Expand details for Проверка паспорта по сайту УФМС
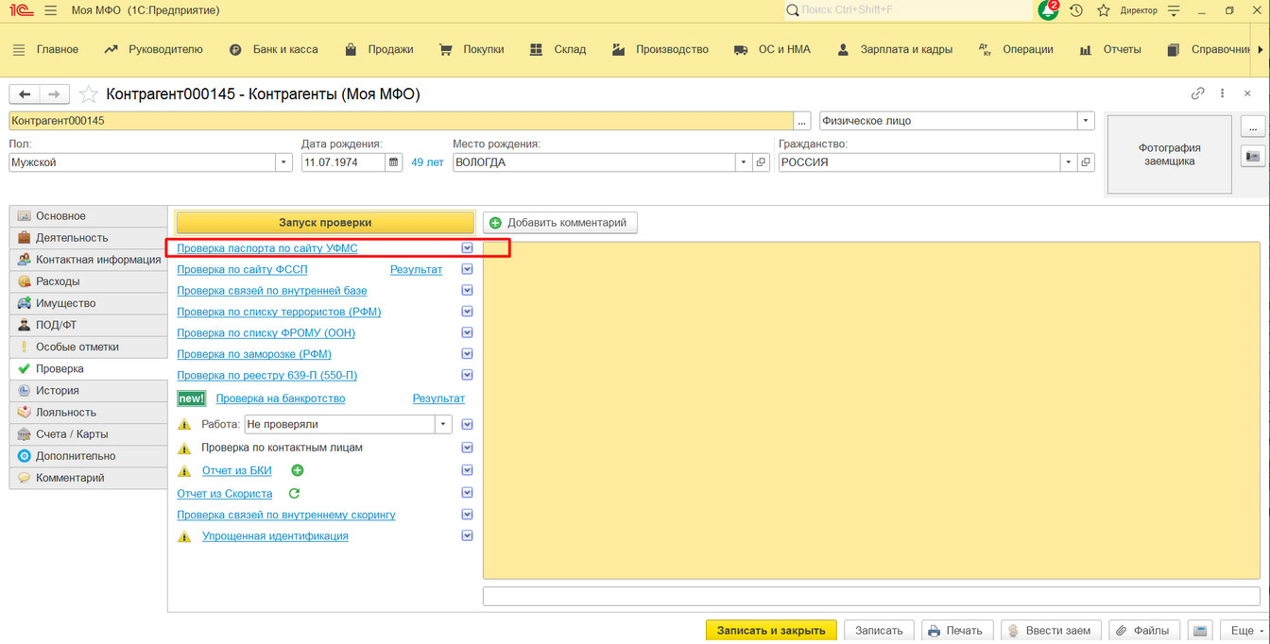 pyautogui.click(x=467, y=247)
